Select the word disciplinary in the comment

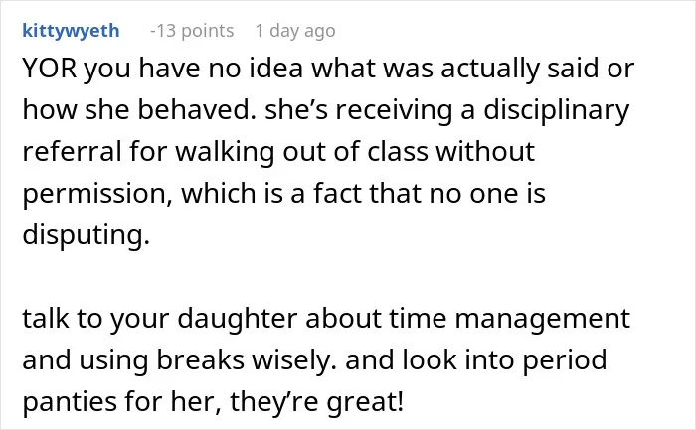point(557,110)
